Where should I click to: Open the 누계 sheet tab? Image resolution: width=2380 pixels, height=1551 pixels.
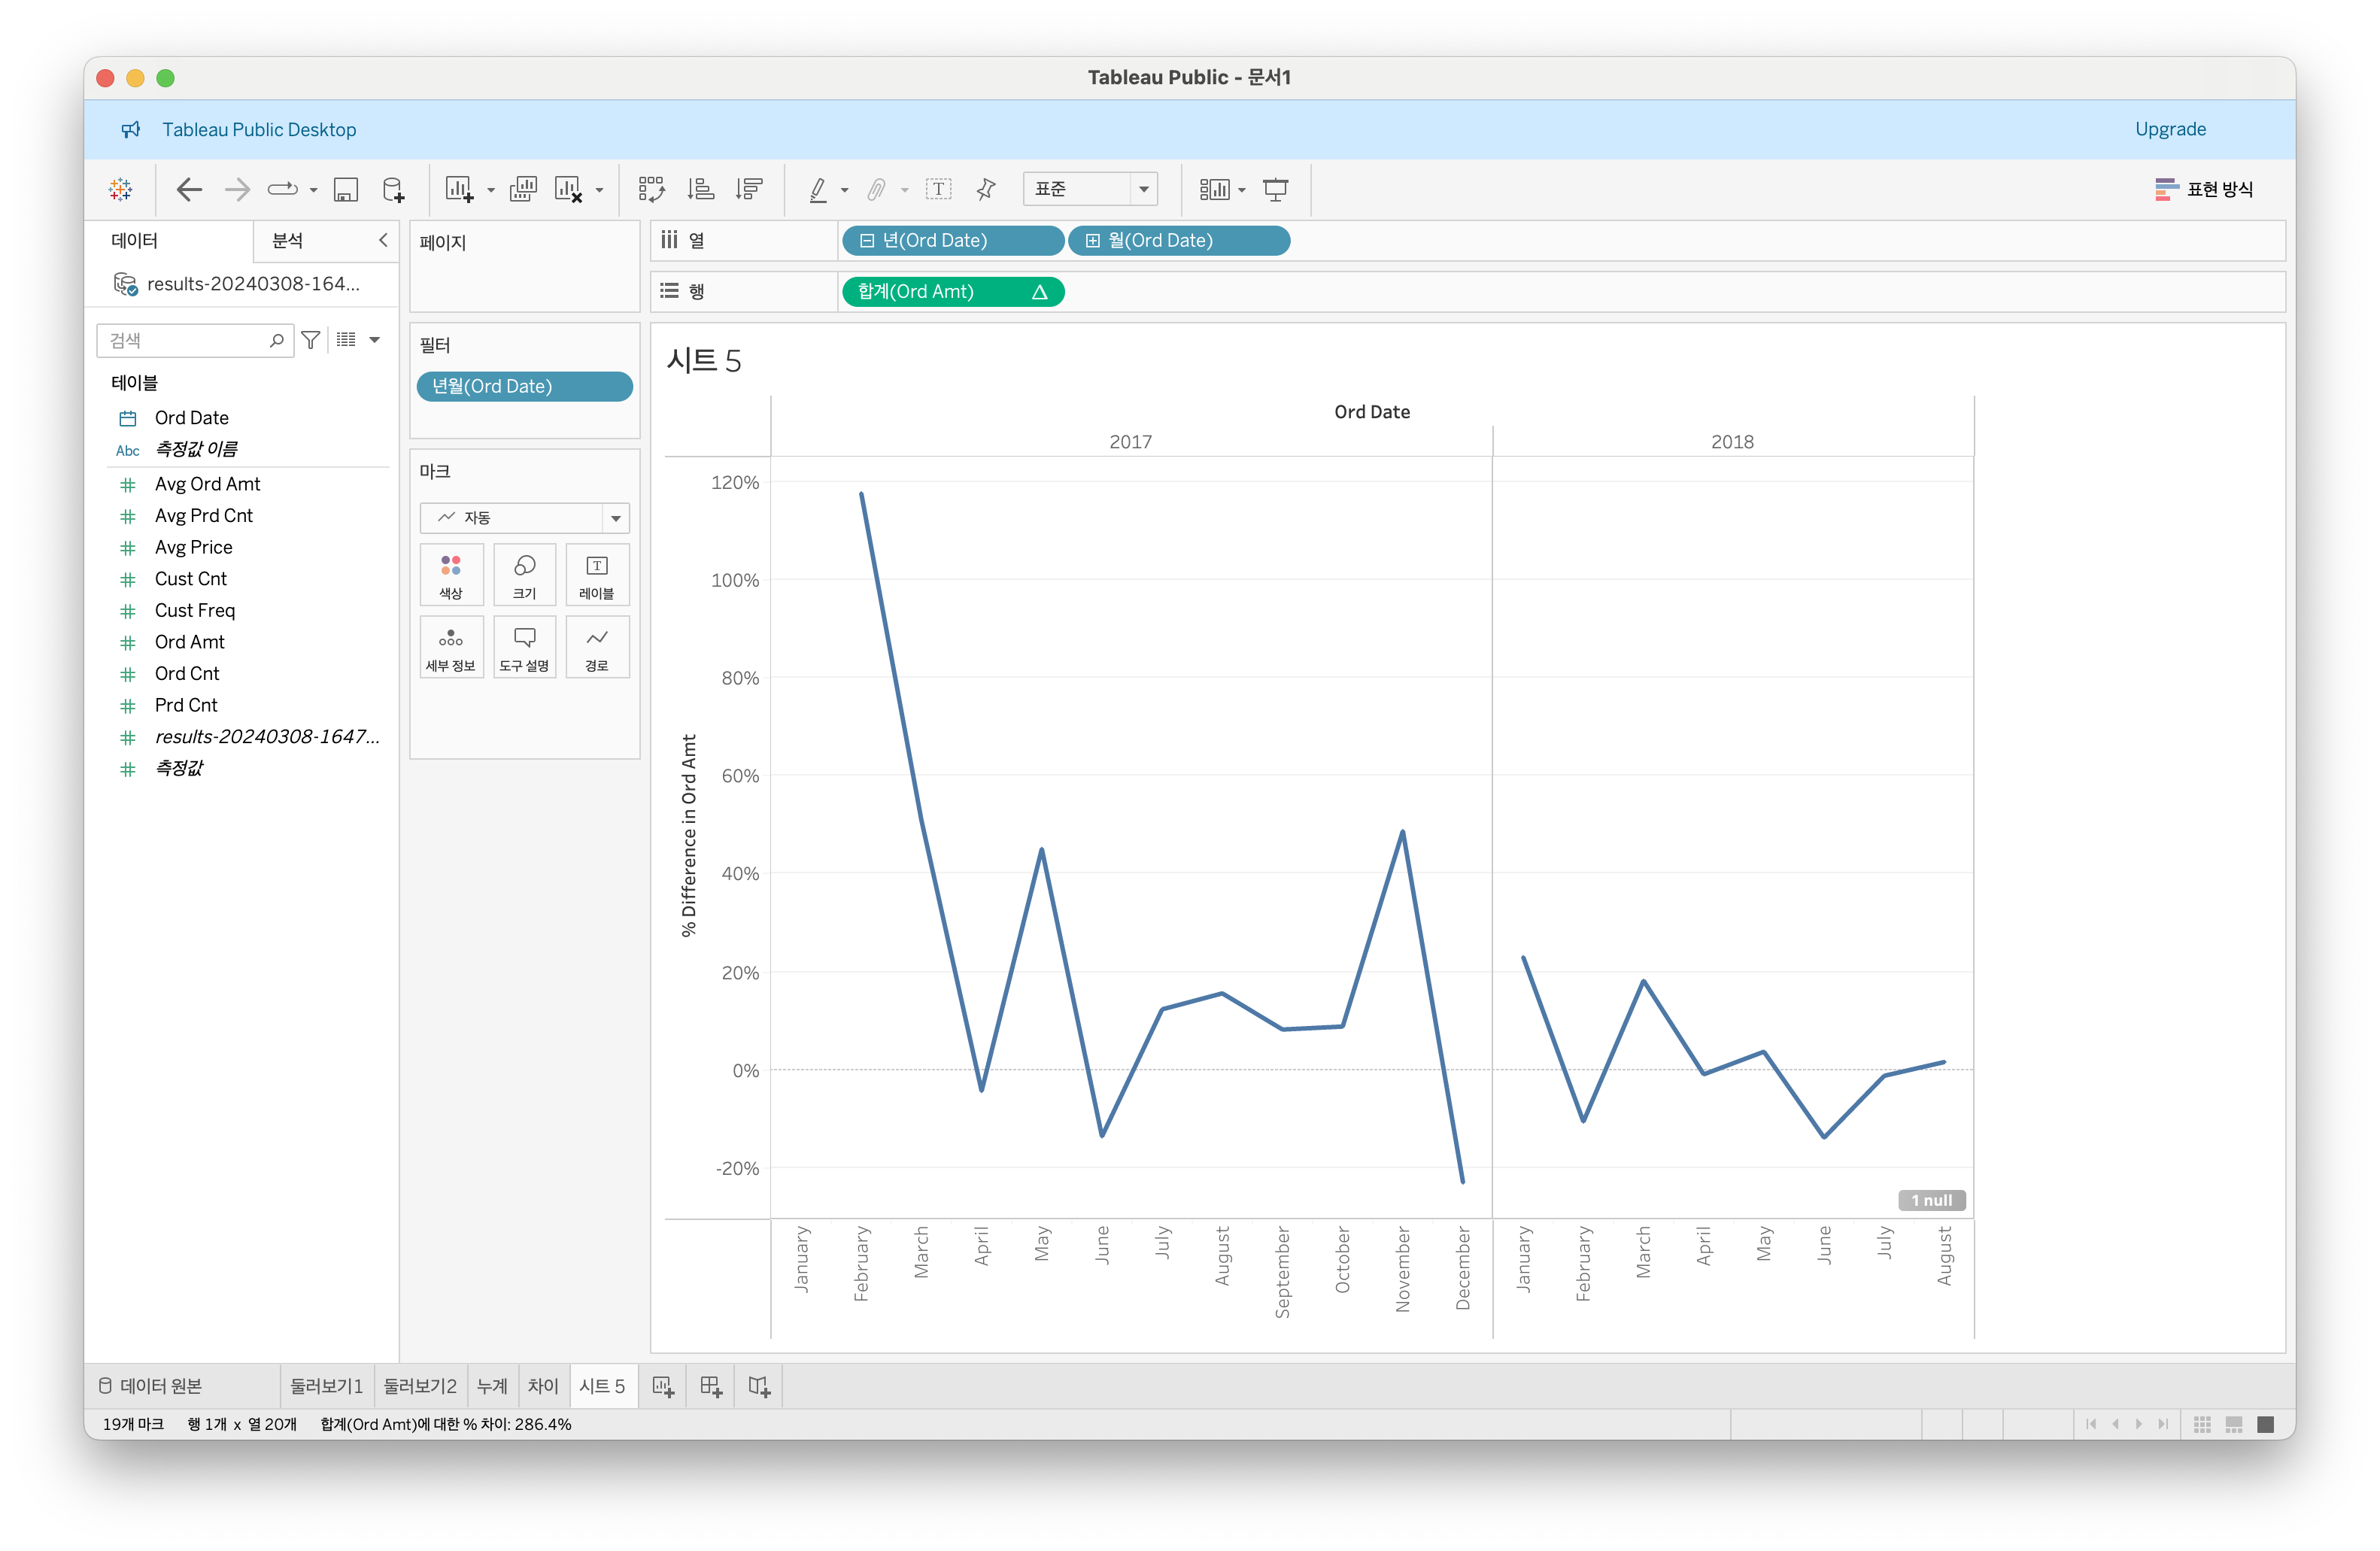[492, 1386]
